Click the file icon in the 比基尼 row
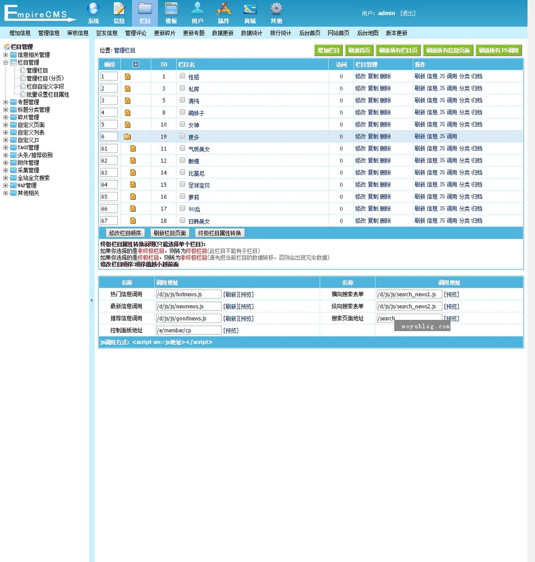The image size is (535, 562). pyautogui.click(x=133, y=173)
